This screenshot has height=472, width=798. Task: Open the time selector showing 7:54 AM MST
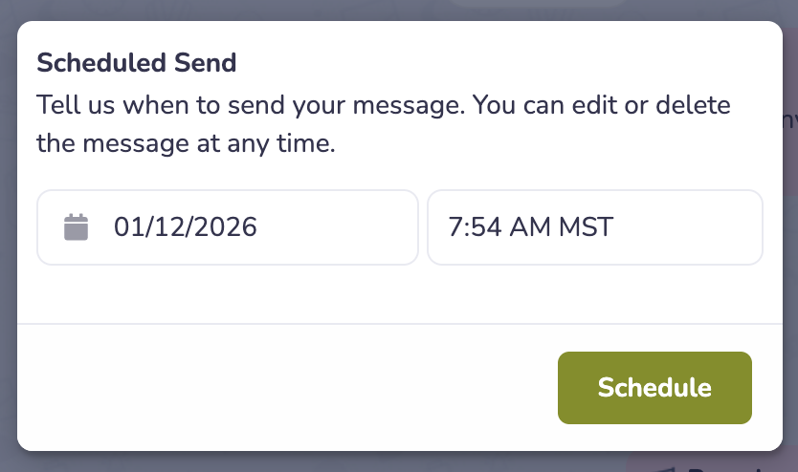coord(594,227)
